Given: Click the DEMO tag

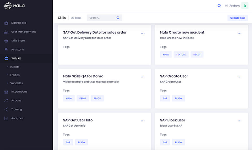Looking at the screenshot, I should coord(83,98).
